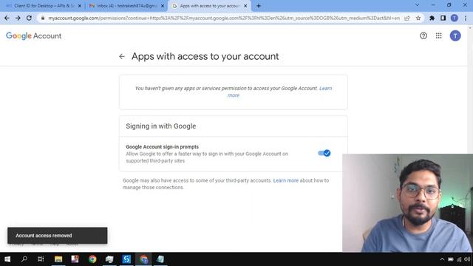
Task: Open Windows taskbar search
Action: [x=24, y=259]
